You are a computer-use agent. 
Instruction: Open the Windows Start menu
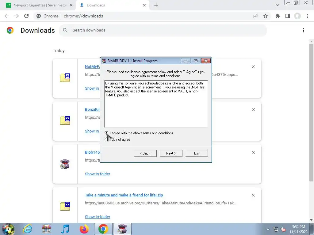(x=8, y=229)
